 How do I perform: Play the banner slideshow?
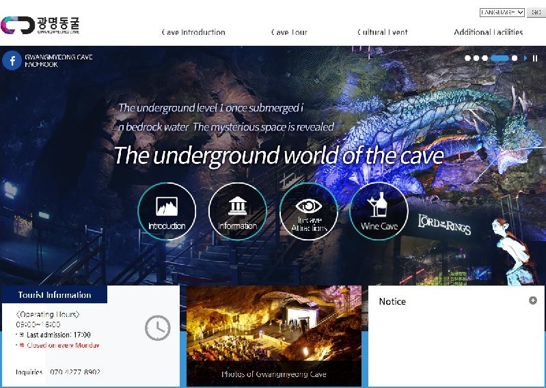click(525, 59)
